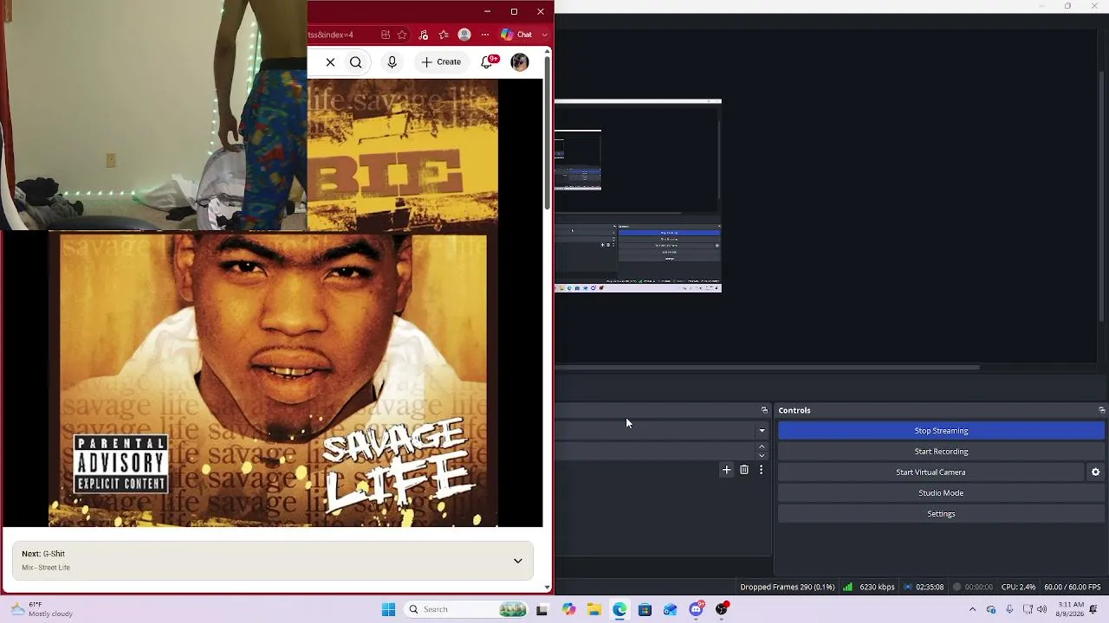This screenshot has height=623, width=1109.
Task: Open the Windows Start menu
Action: pos(388,609)
